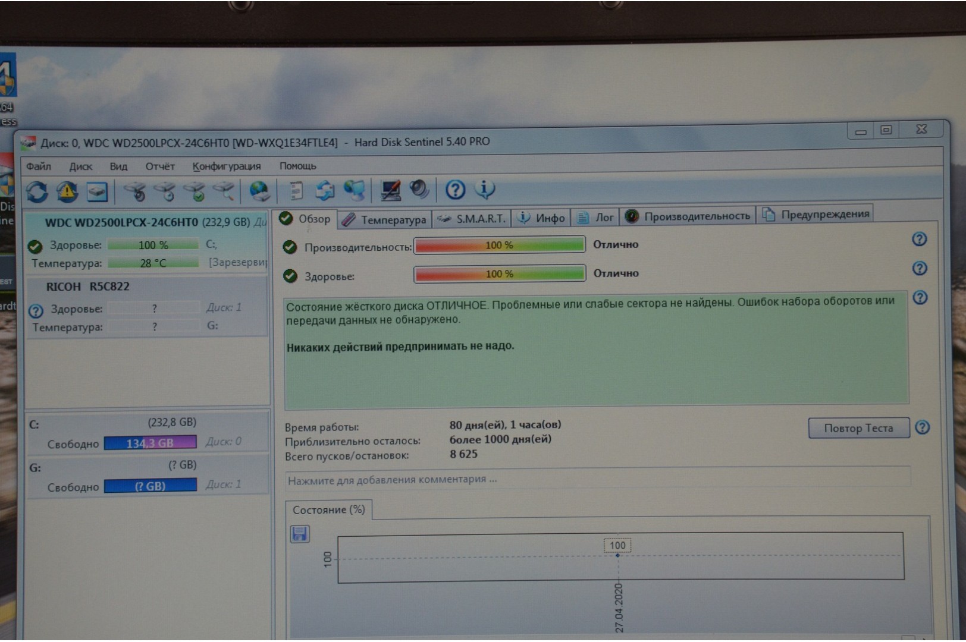Image resolution: width=966 pixels, height=642 pixels.
Task: Select the WDC WD2500LPCX-24C6HT0 disk entry
Action: 146,243
